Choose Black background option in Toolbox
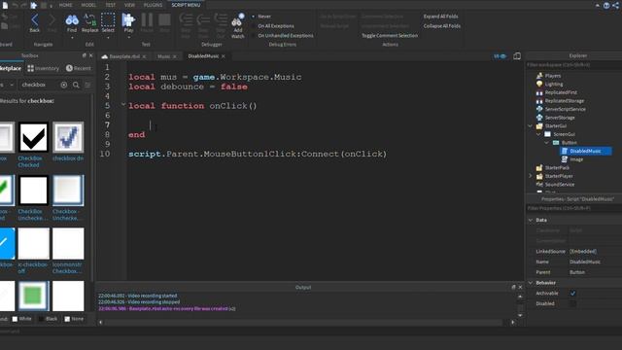The image size is (622, 350). pos(49,319)
